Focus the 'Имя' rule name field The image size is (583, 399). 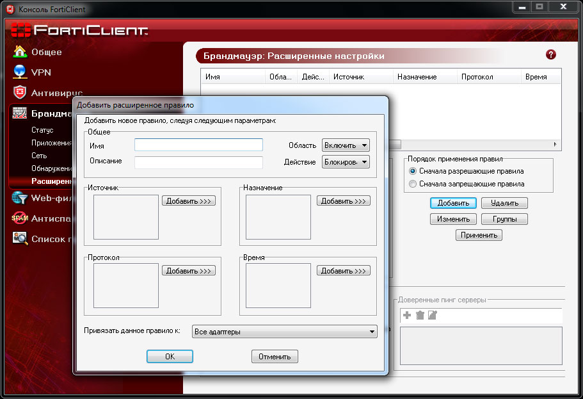tap(198, 145)
